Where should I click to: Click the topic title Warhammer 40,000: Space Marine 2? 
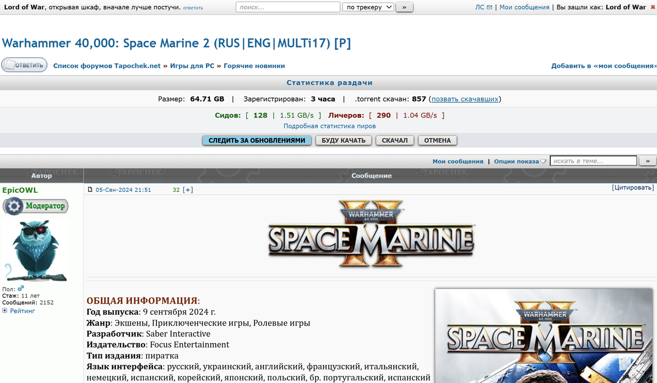tap(177, 43)
